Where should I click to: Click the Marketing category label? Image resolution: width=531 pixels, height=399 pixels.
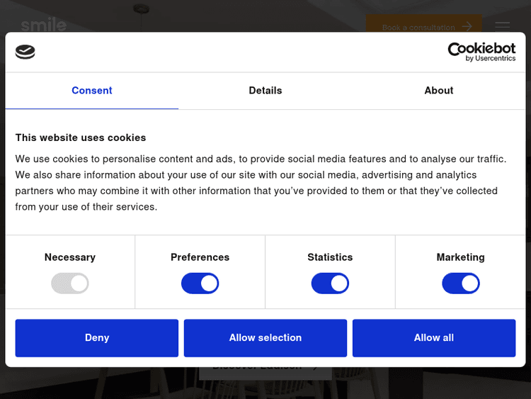461,257
